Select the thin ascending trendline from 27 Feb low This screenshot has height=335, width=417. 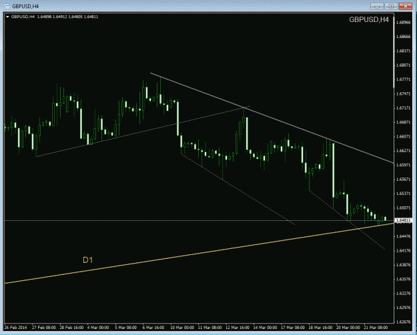pyautogui.click(x=143, y=131)
